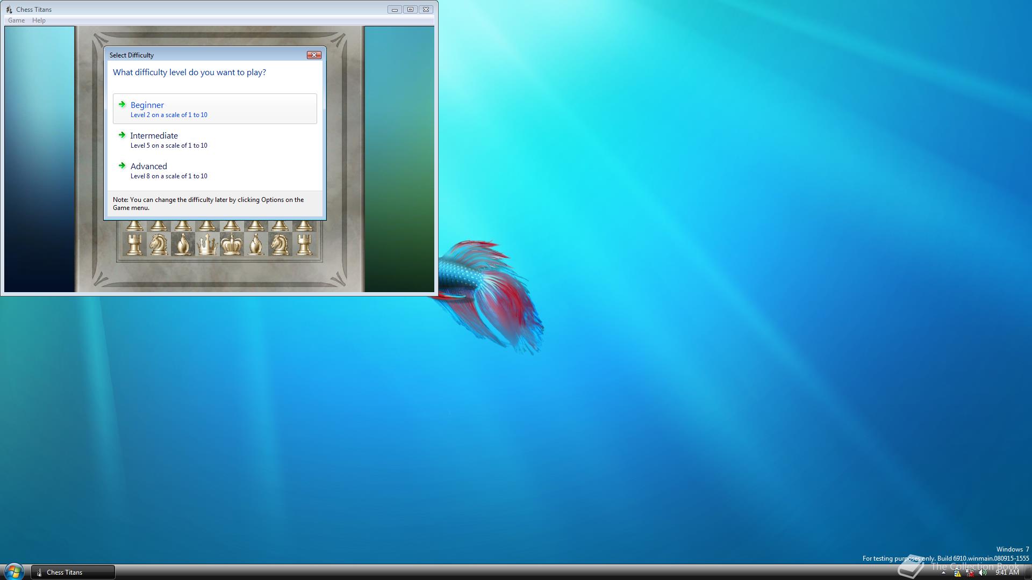Viewport: 1032px width, 580px height.
Task: Choose the Intermediate difficulty level
Action: pyautogui.click(x=214, y=140)
